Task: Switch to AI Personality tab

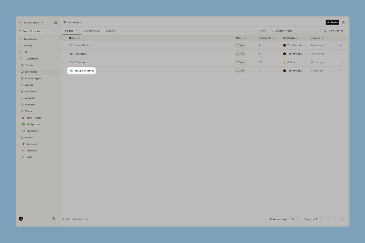Action: tap(92, 31)
